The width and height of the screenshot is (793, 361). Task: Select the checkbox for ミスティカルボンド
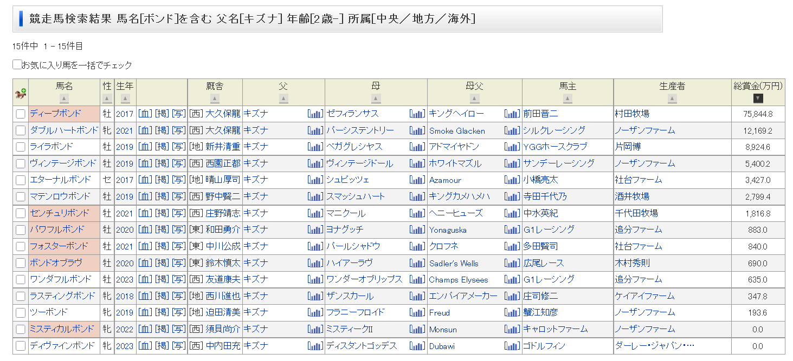click(x=21, y=330)
